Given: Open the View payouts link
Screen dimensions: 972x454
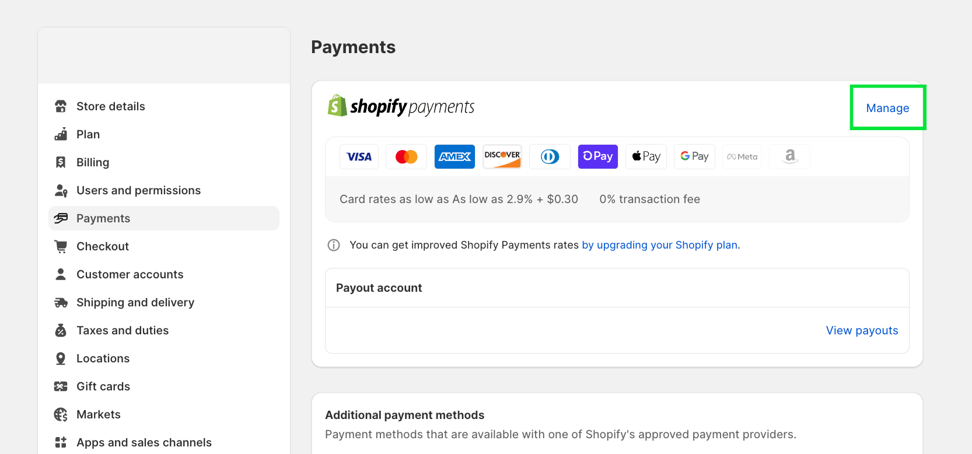Looking at the screenshot, I should click(862, 330).
